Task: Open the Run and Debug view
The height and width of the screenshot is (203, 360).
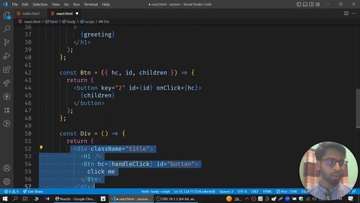Action: tap(7, 56)
